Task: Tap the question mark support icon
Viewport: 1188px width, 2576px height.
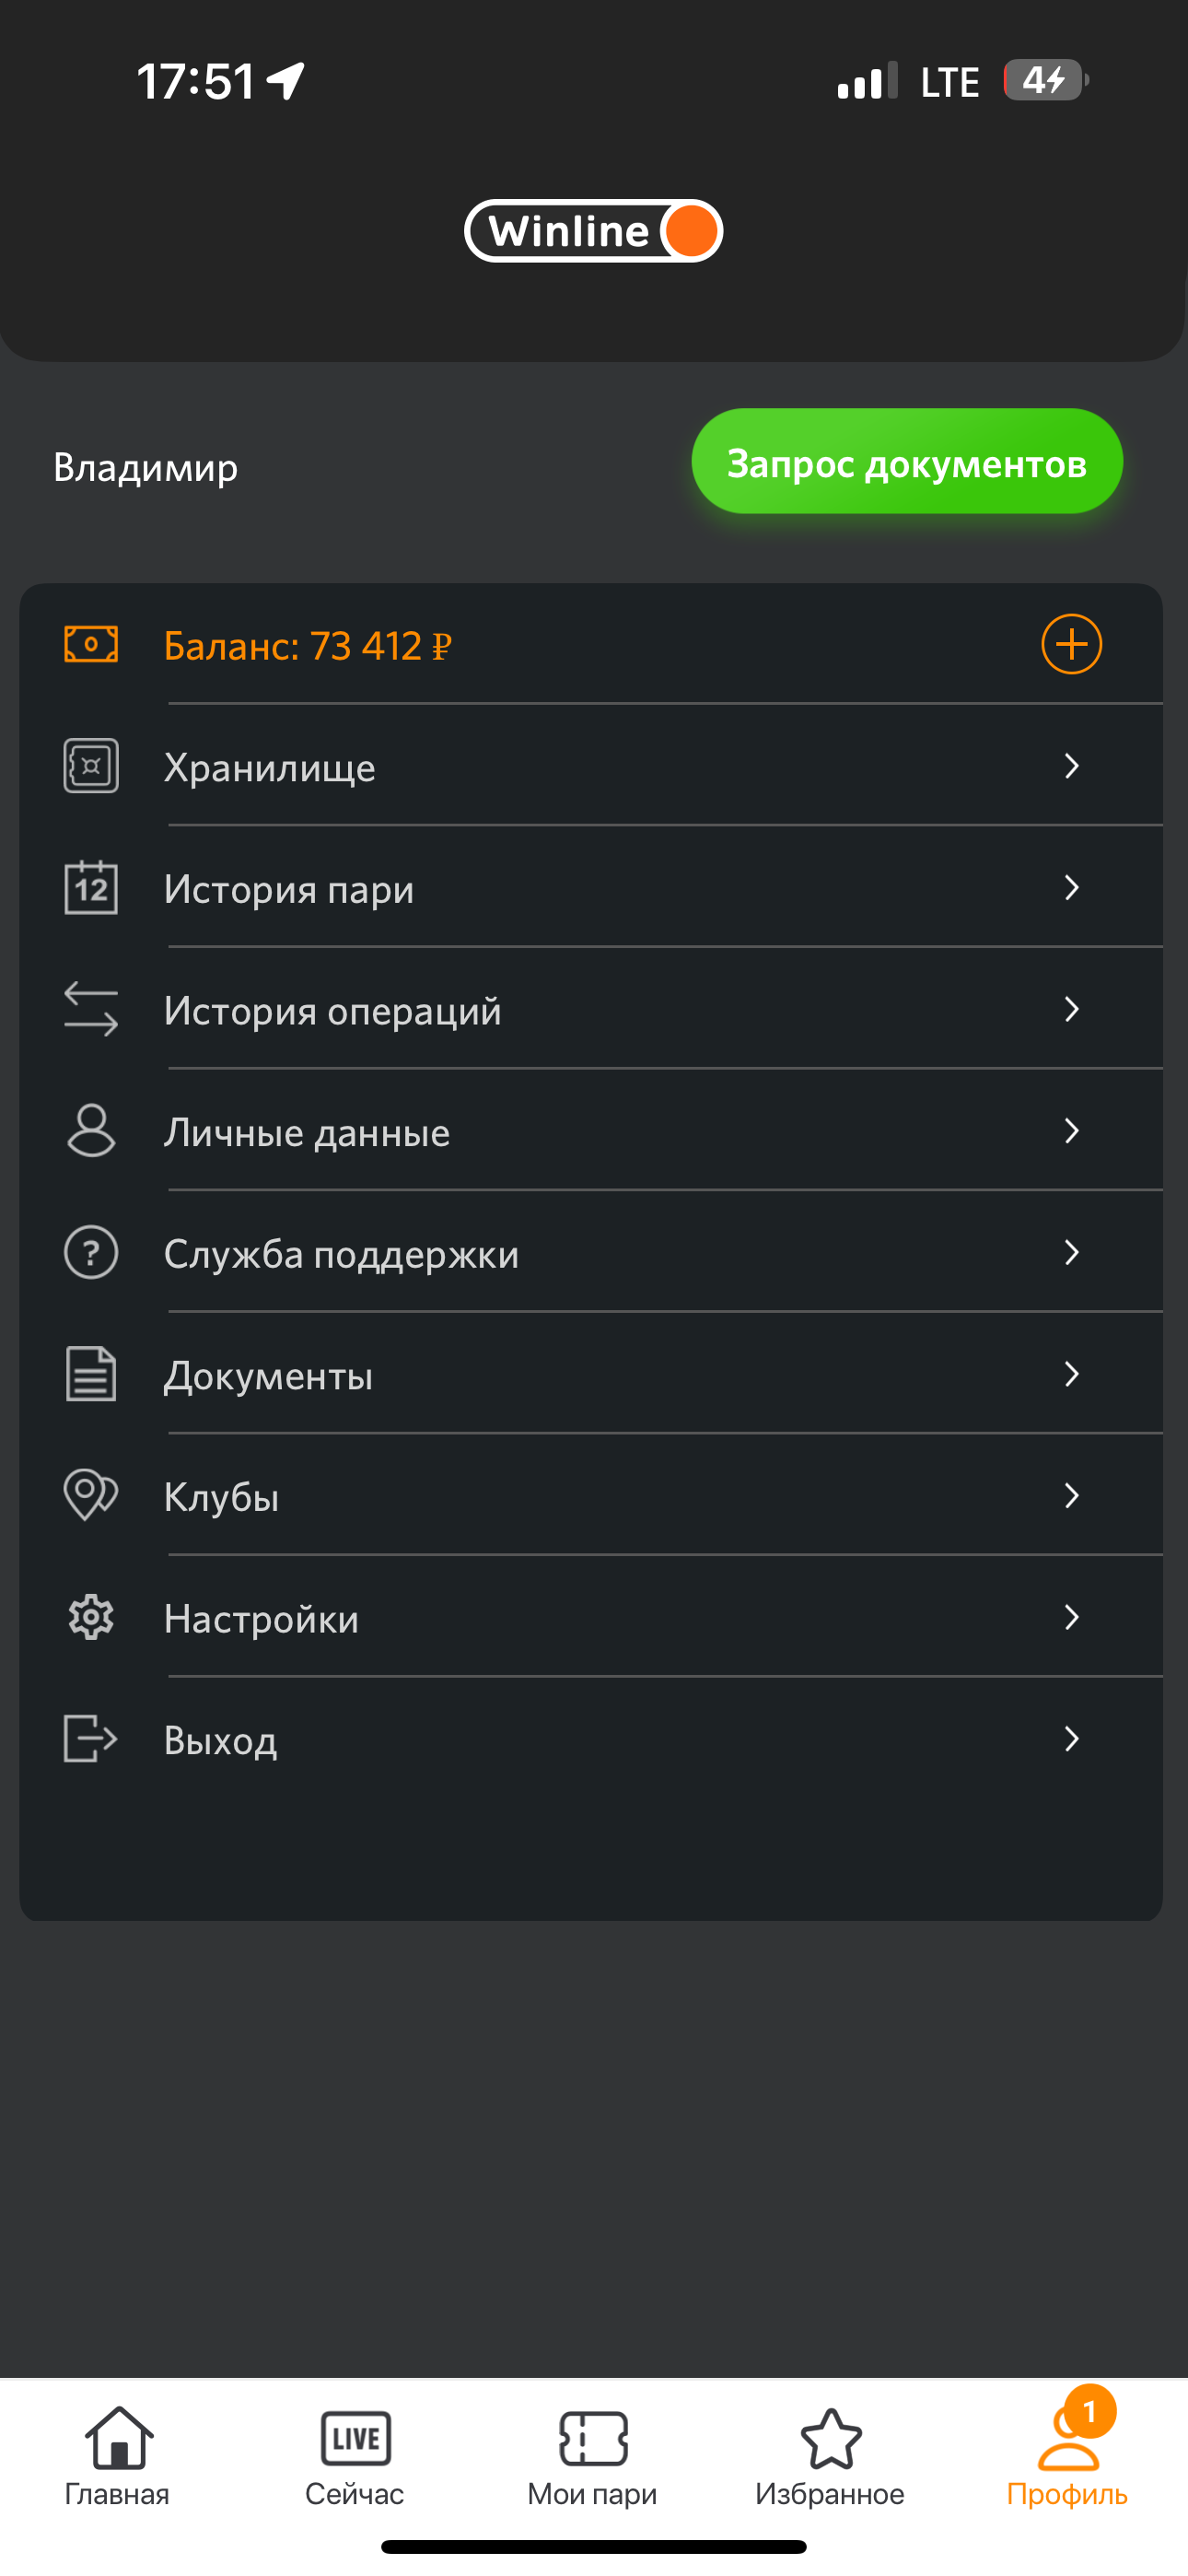Action: point(91,1253)
